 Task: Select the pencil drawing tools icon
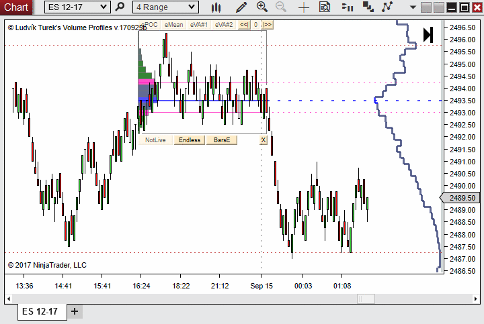click(241, 7)
